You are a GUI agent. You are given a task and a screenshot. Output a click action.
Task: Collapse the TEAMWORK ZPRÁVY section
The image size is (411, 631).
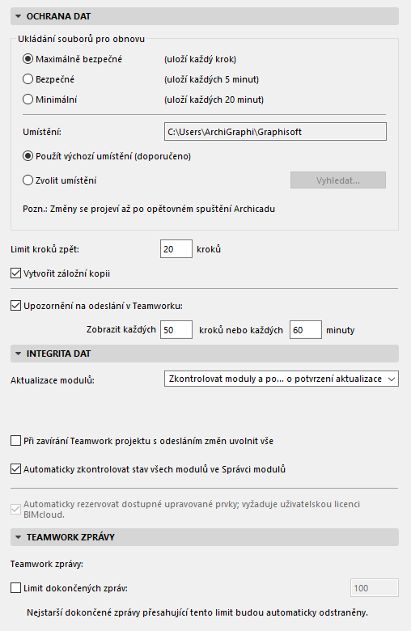coord(205,537)
